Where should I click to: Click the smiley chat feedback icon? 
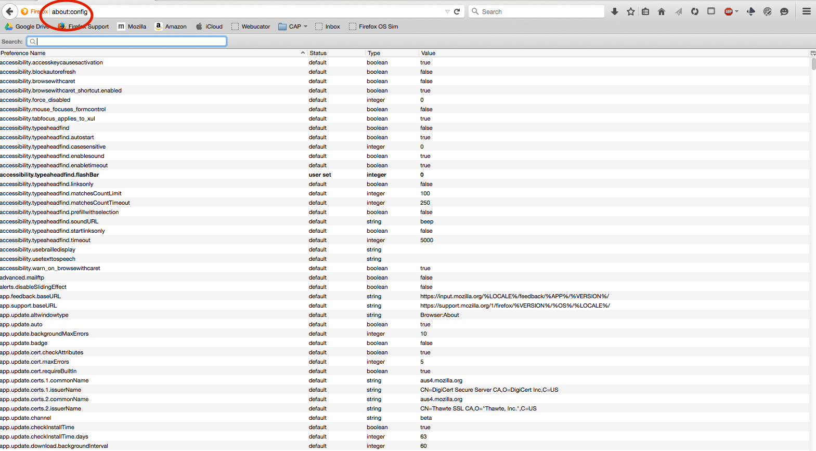[x=784, y=11]
